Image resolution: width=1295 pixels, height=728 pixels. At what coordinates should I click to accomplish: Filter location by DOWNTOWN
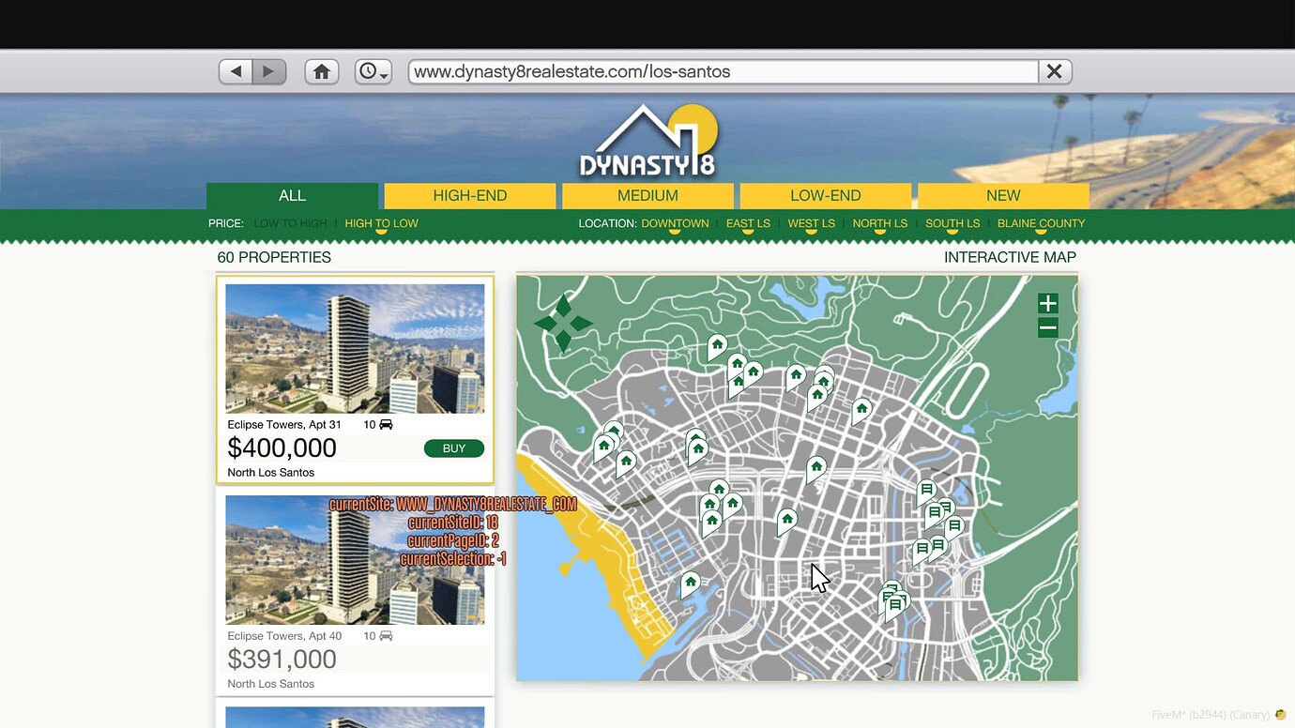(x=675, y=223)
